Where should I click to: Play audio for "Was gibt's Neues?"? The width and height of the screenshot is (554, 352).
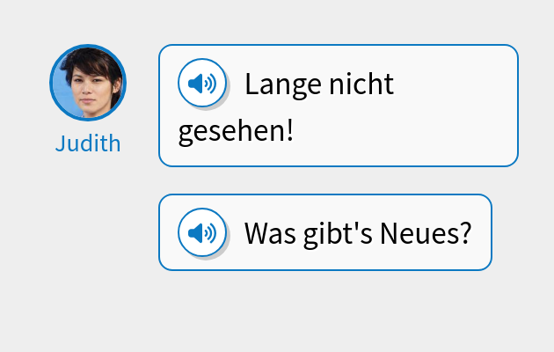pos(202,232)
